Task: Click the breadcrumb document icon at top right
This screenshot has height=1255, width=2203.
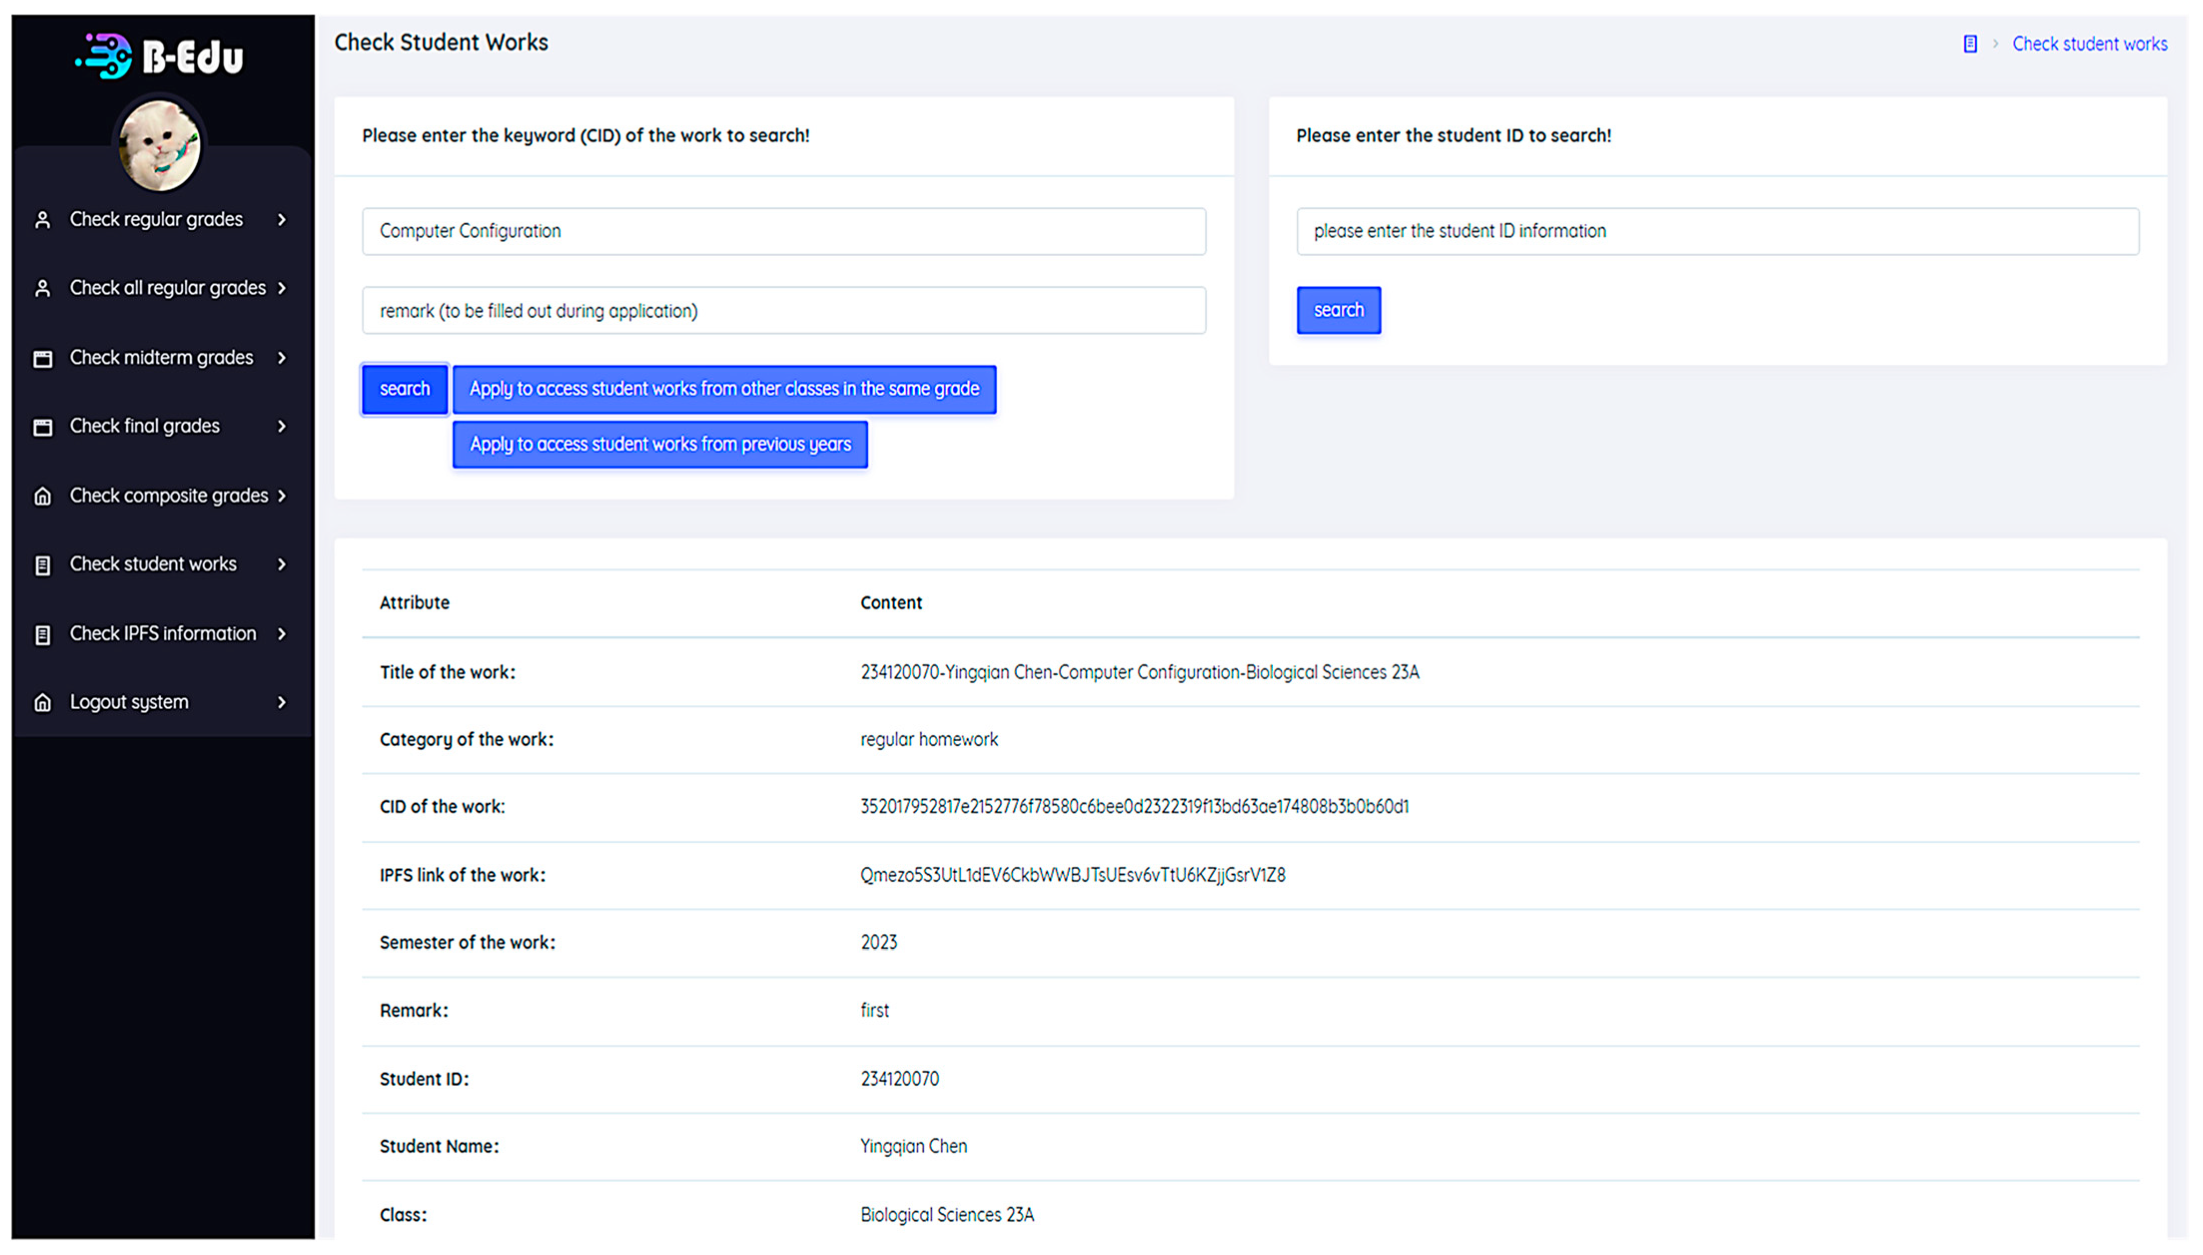Action: pos(1969,44)
